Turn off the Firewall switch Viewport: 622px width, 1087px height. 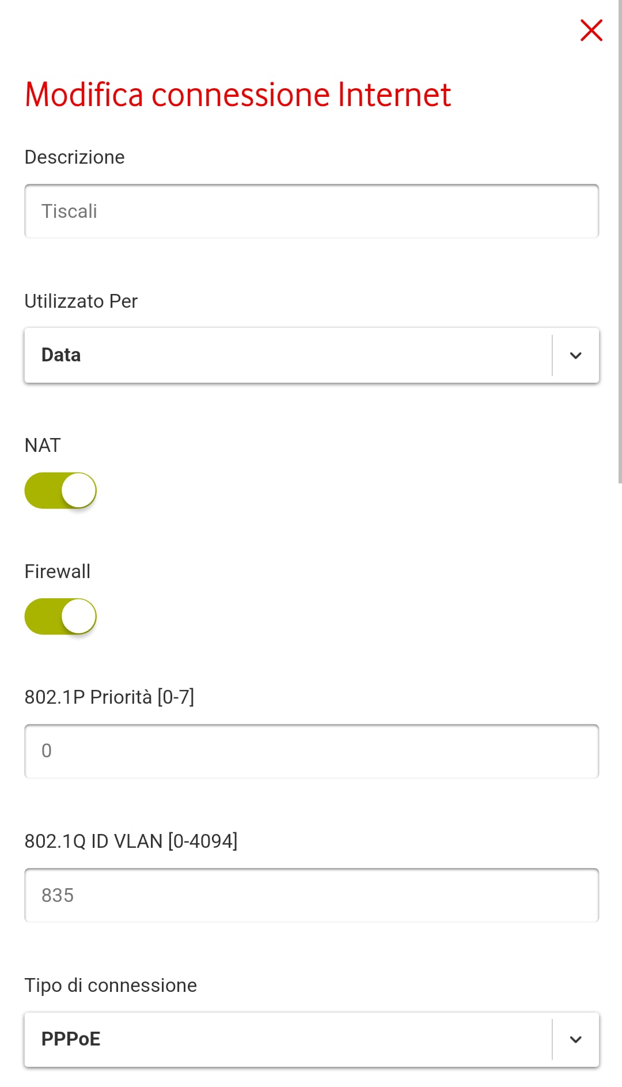[60, 617]
